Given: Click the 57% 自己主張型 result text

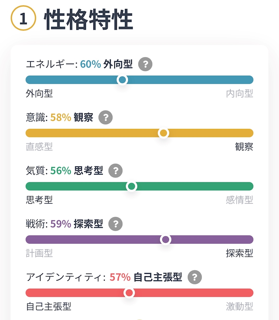Looking at the screenshot, I should 146,277.
